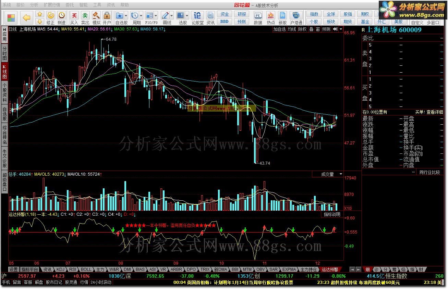Click the 24小时滚动 news ticker tab
This screenshot has height=289, width=448.
(x=101, y=282)
